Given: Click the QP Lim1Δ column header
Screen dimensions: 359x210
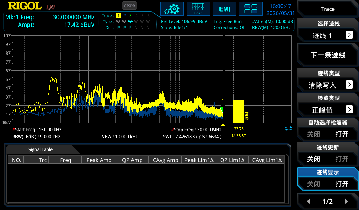Looking at the screenshot, I should coord(232,160).
